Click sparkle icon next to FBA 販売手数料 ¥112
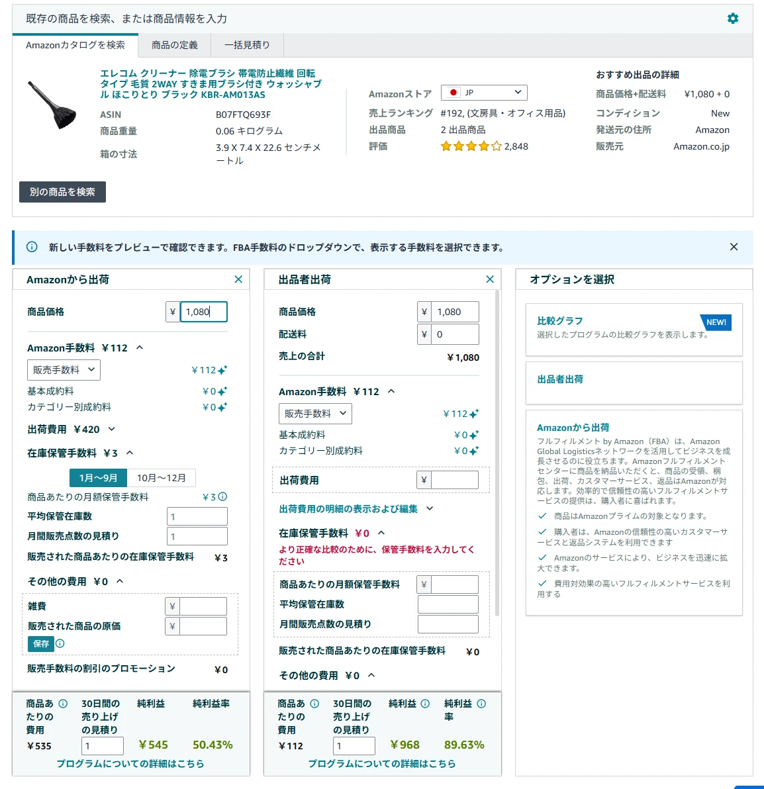Viewport: 764px width, 789px height. click(x=222, y=371)
